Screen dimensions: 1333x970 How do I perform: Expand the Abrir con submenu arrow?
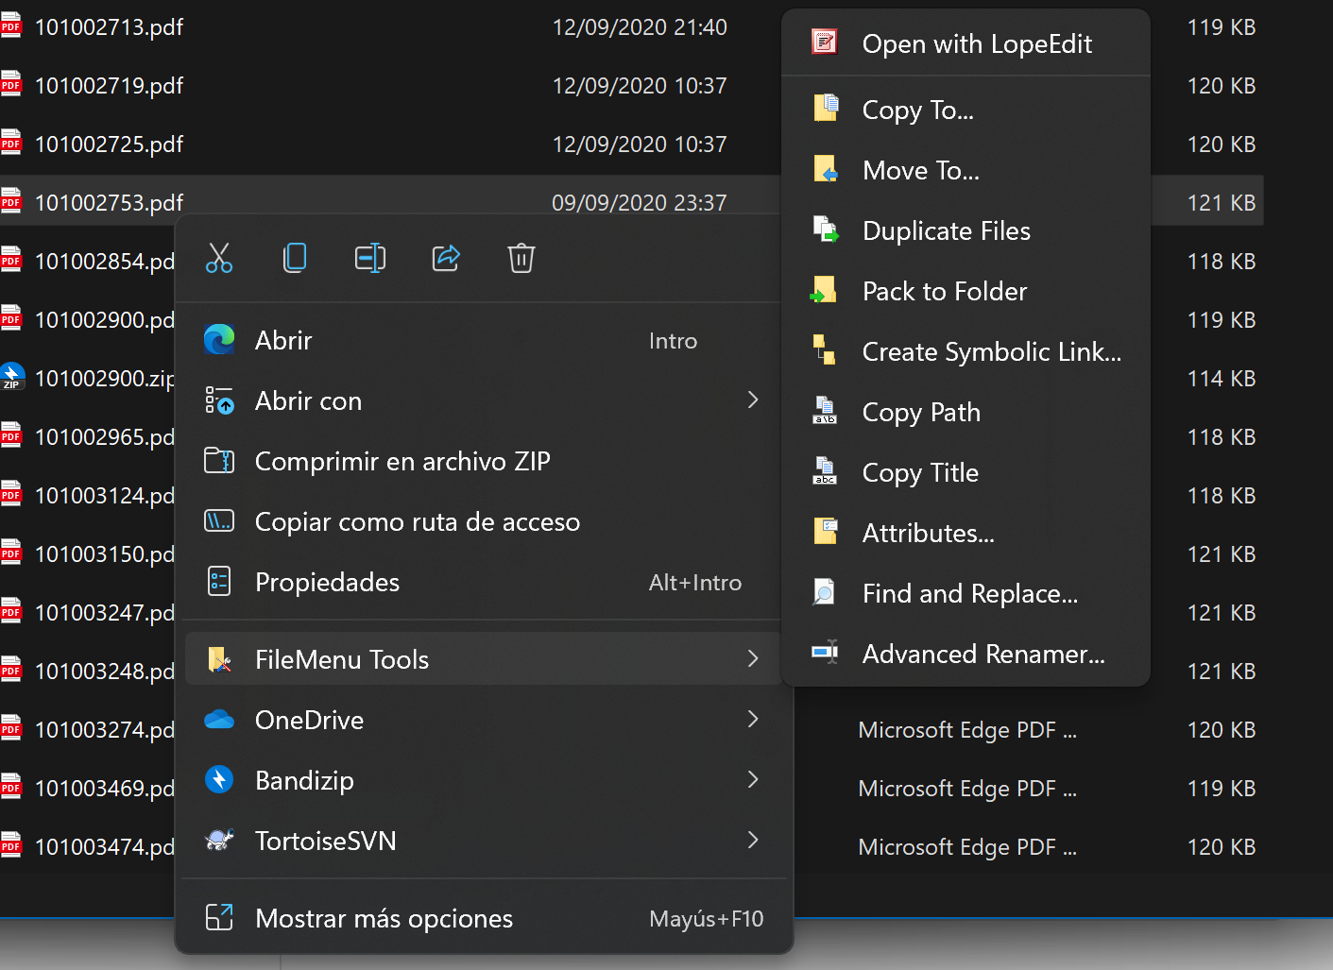pos(753,400)
